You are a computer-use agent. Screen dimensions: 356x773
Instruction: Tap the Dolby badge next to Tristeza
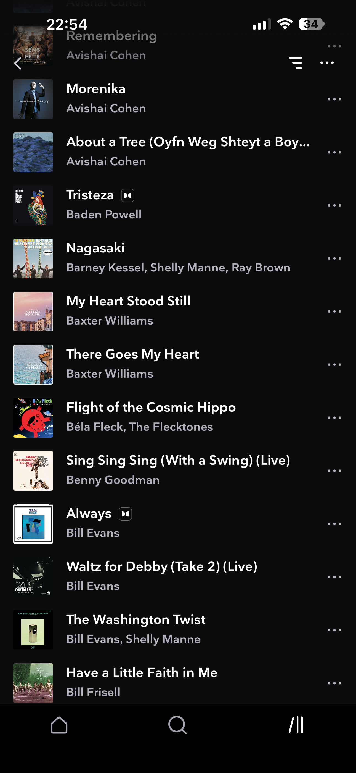(128, 196)
